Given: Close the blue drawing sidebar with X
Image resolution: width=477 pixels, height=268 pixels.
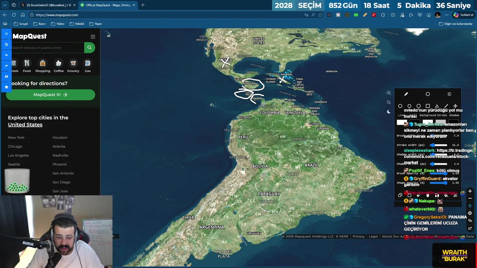Looking at the screenshot, I should [x=6, y=34].
